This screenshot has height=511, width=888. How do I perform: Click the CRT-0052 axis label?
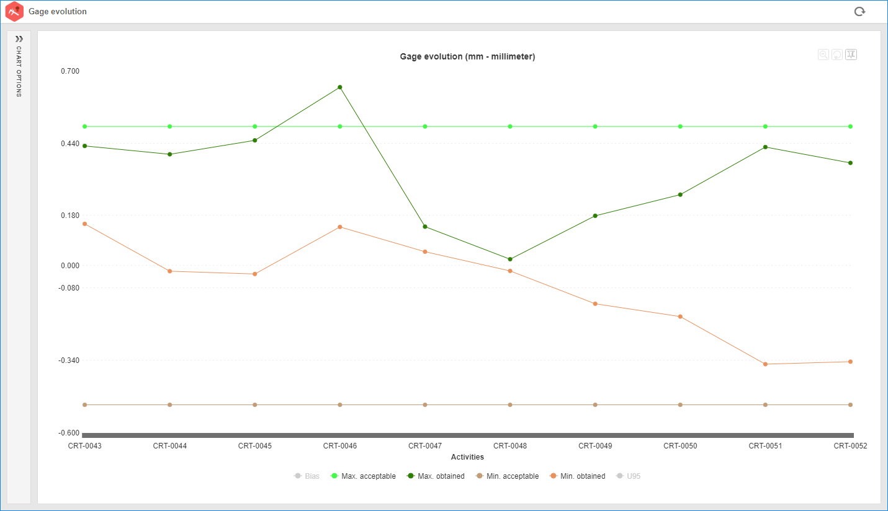point(850,446)
